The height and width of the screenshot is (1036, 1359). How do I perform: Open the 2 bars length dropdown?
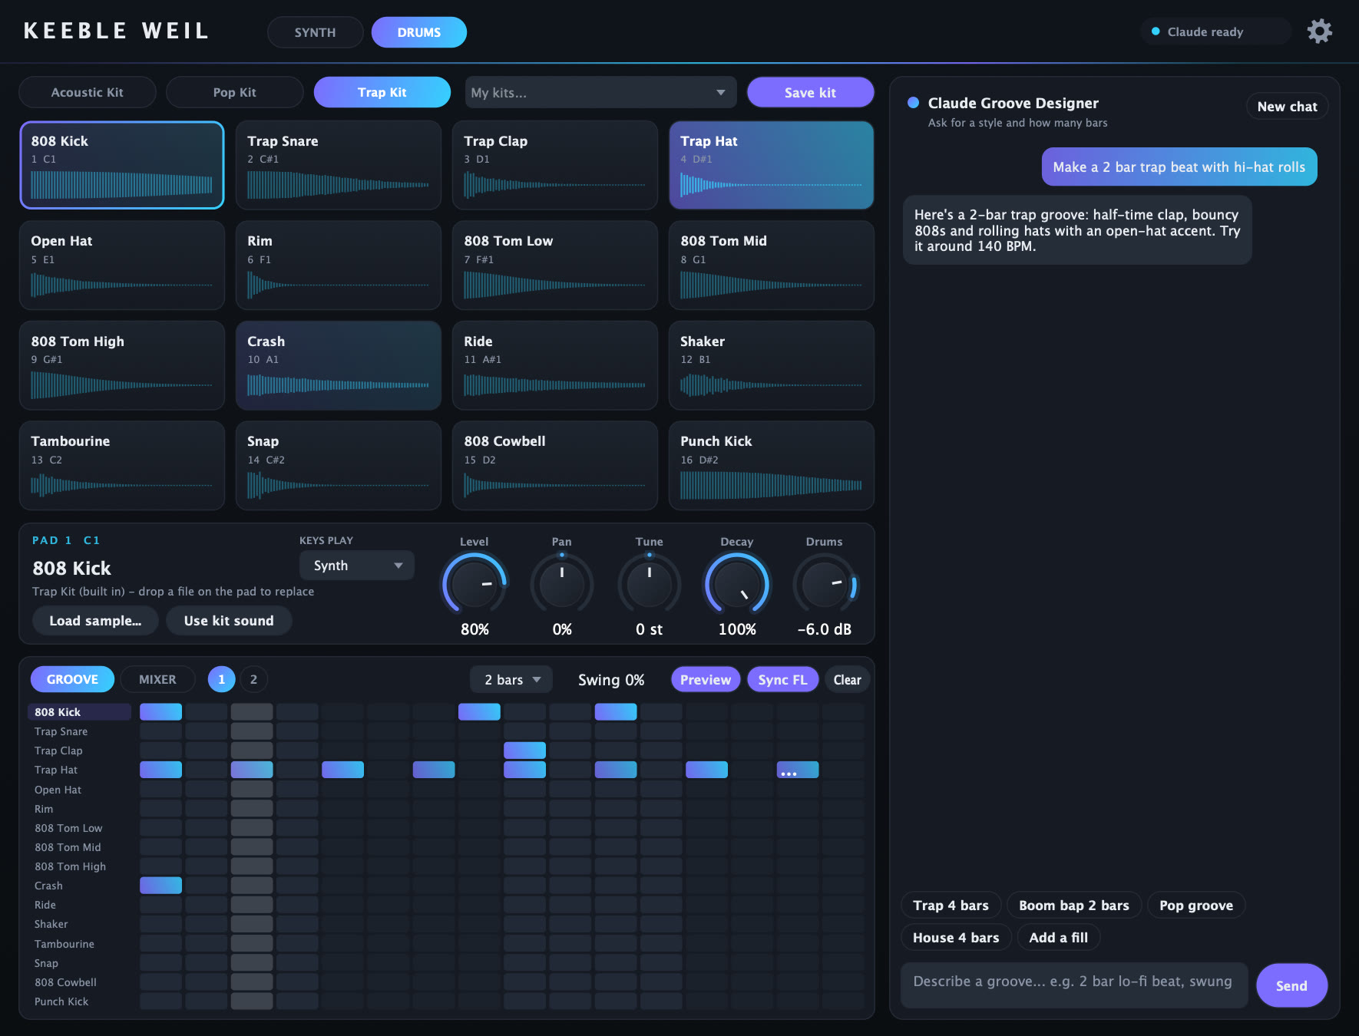pos(511,680)
